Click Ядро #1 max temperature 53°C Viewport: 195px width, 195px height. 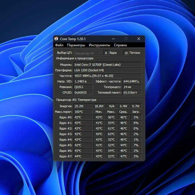point(111,123)
